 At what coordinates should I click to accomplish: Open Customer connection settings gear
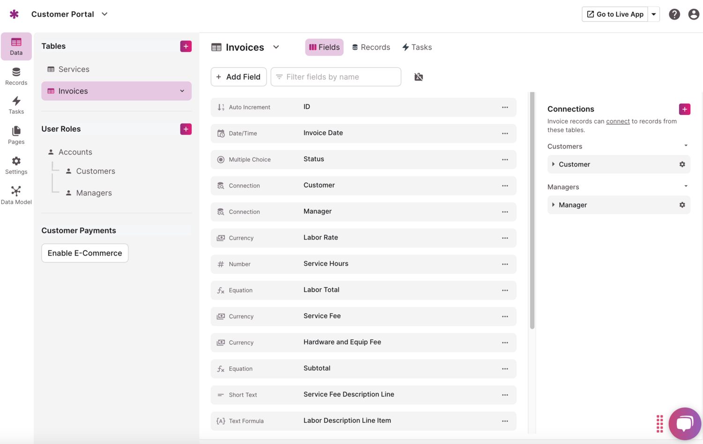click(x=682, y=164)
